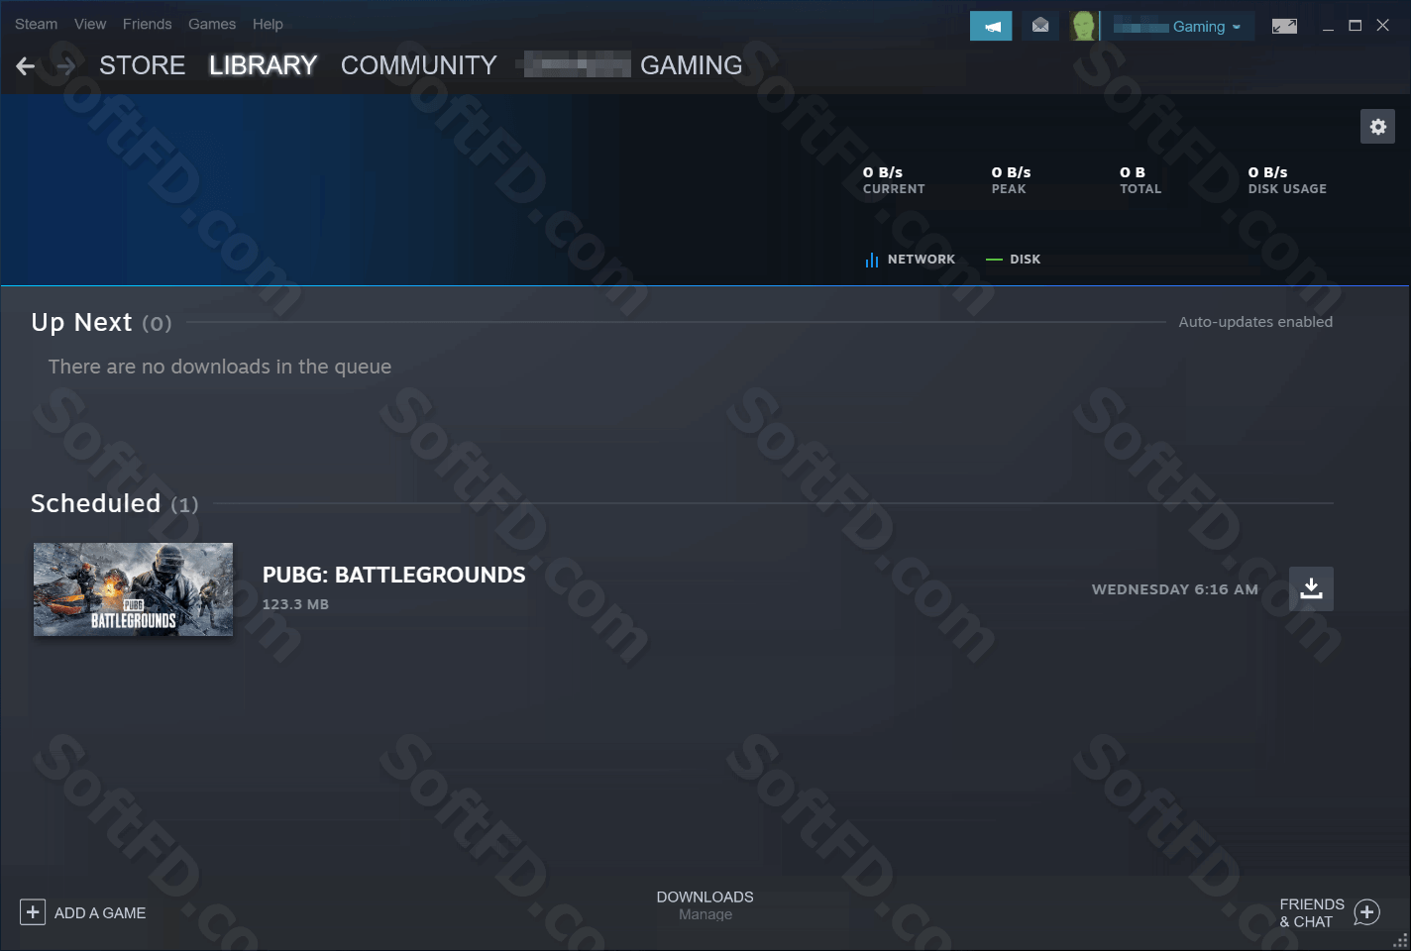
Task: Open FRIENDS & CHAT label
Action: [x=1312, y=912]
